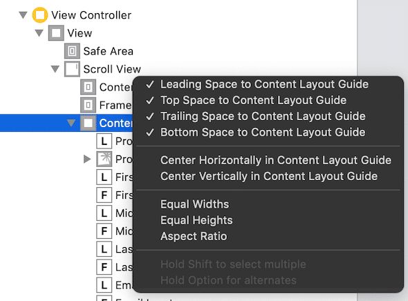Click the F text field icon beside 'Las'
408x301 pixels.
[104, 266]
